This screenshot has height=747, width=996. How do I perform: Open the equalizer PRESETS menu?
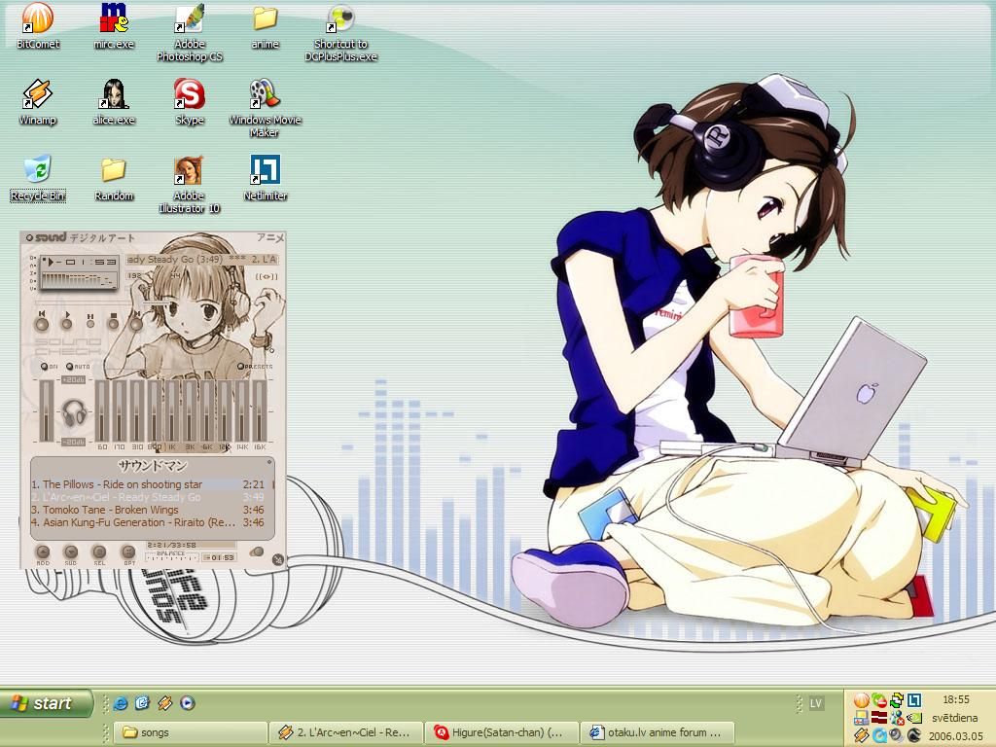tap(255, 367)
